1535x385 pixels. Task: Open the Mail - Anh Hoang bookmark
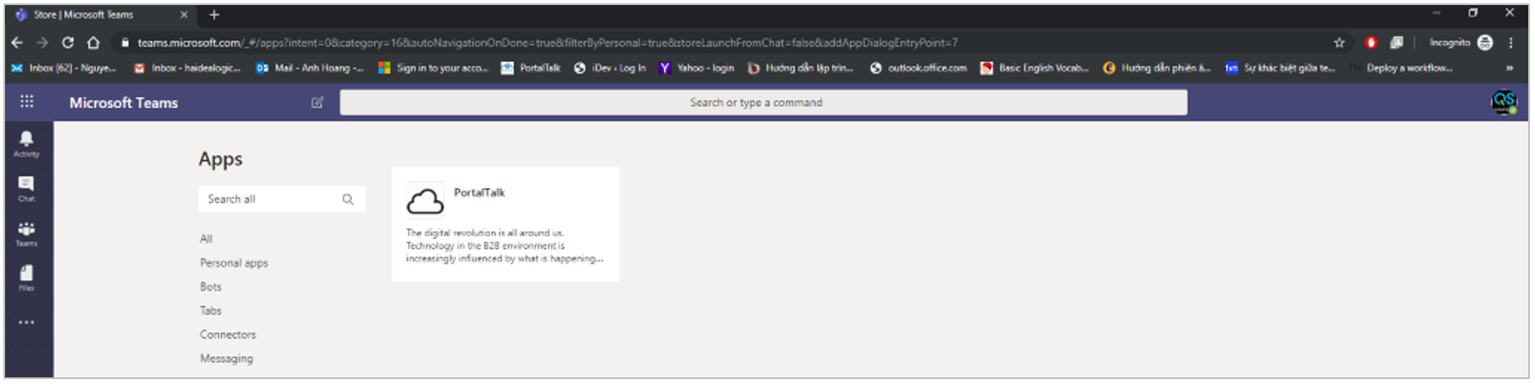pyautogui.click(x=310, y=68)
